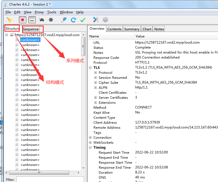Click the tree vertical scrollbar up arrow
The image size is (218, 182).
click(x=83, y=35)
